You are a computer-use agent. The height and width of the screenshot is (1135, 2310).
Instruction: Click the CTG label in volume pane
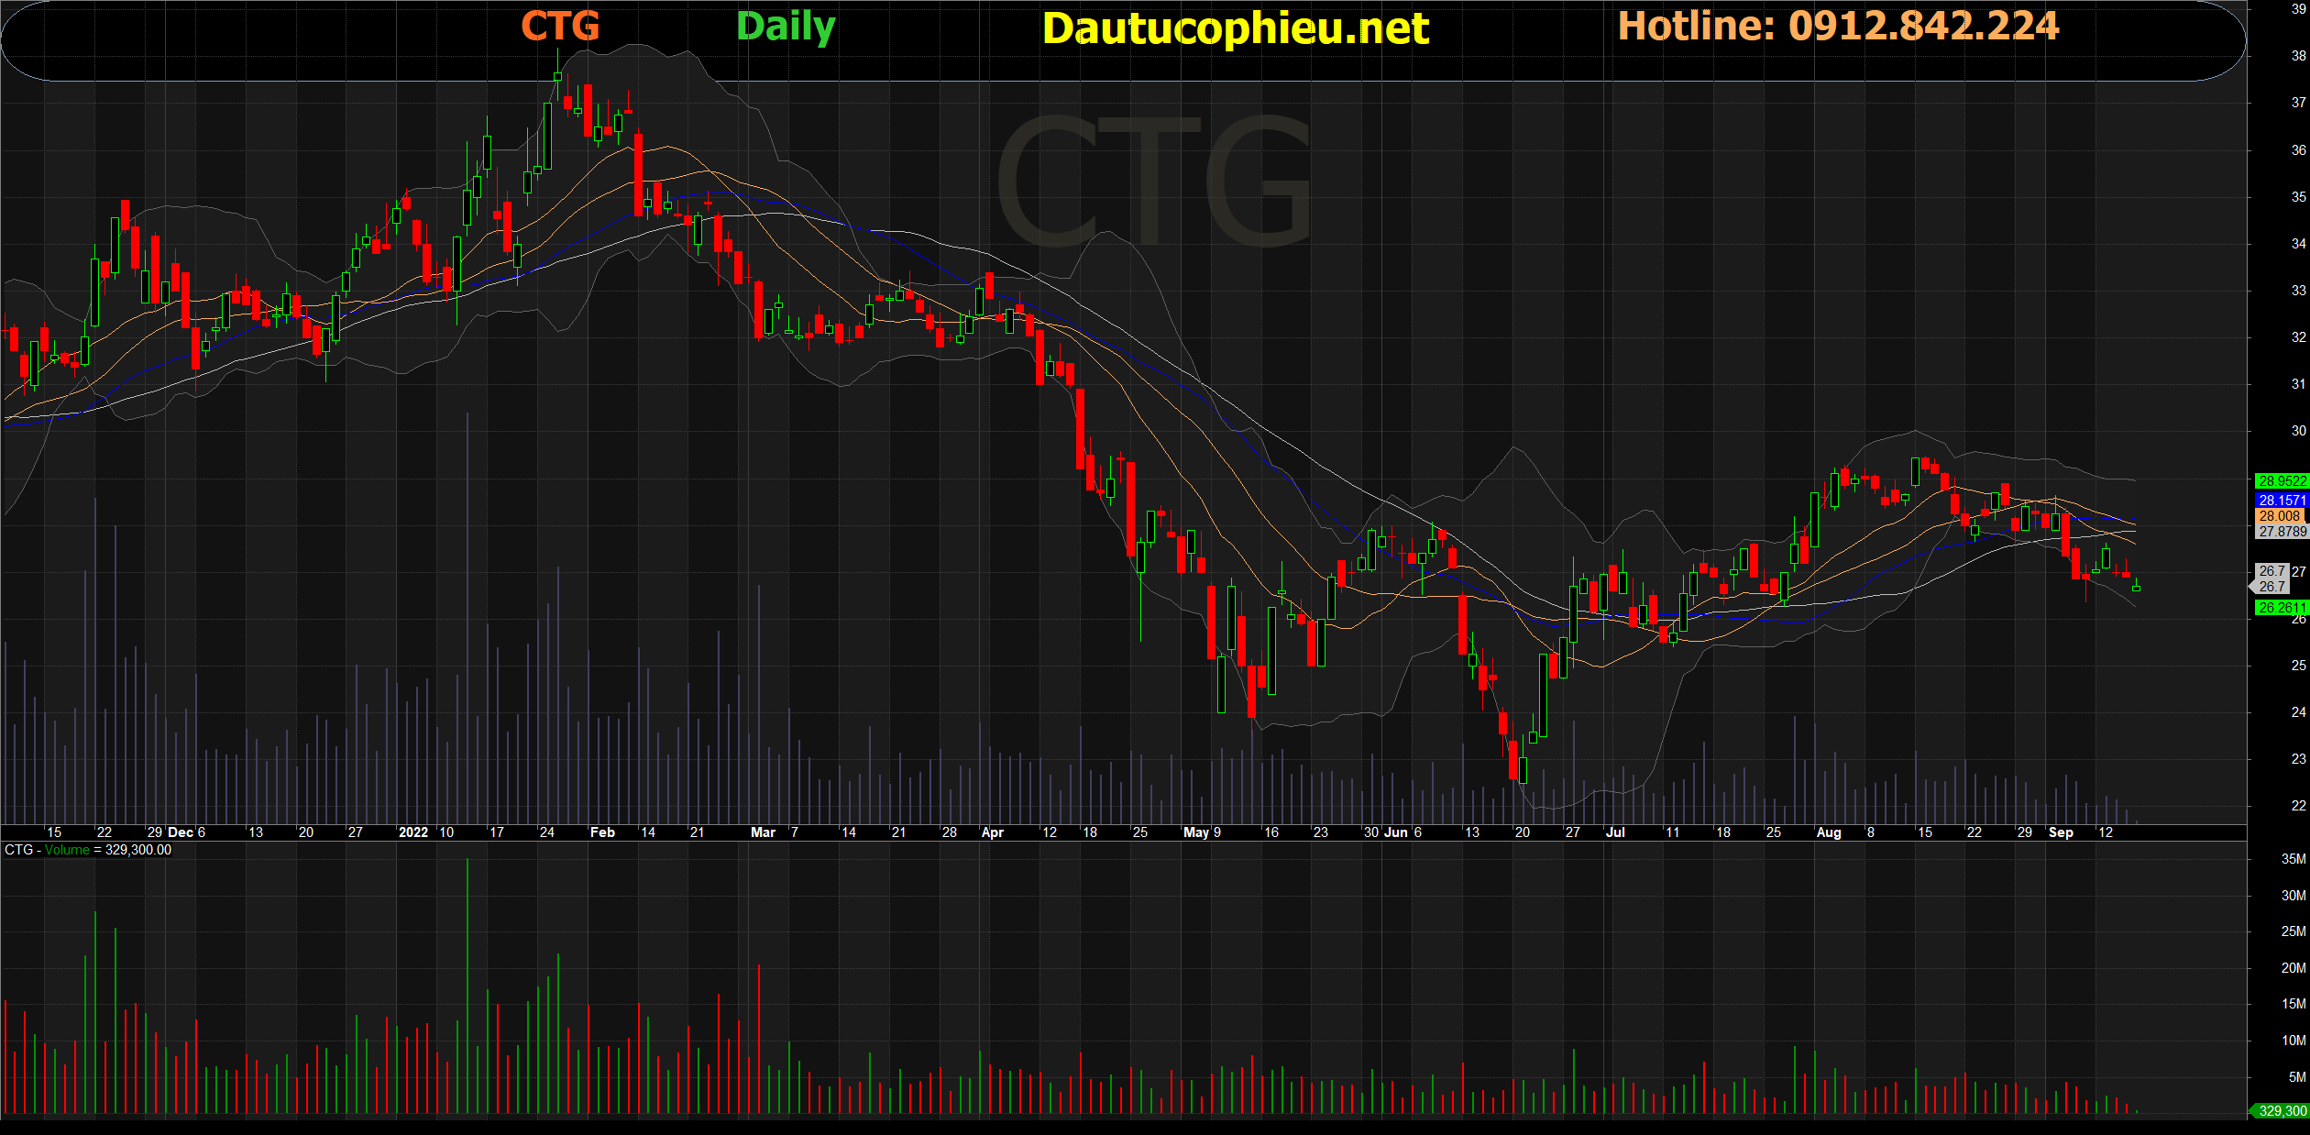18,850
